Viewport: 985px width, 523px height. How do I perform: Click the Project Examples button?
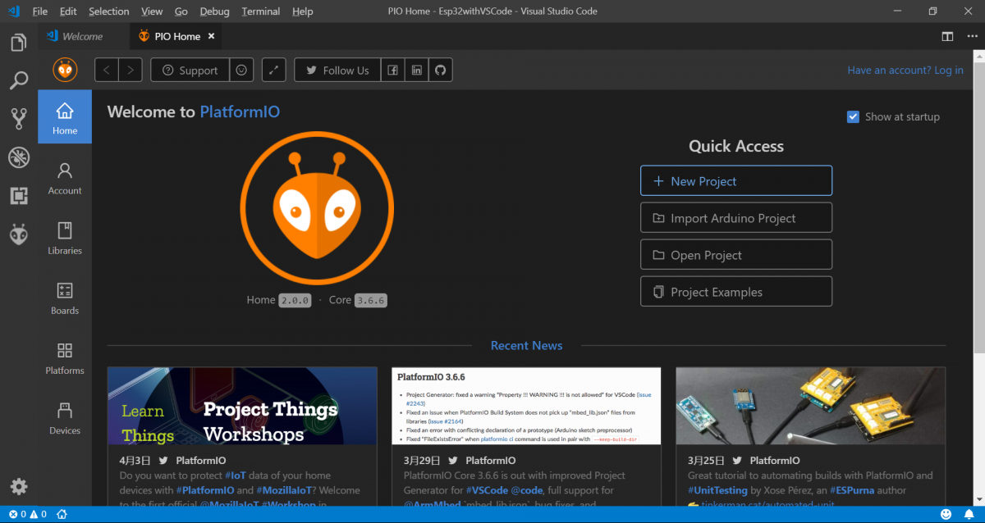736,292
